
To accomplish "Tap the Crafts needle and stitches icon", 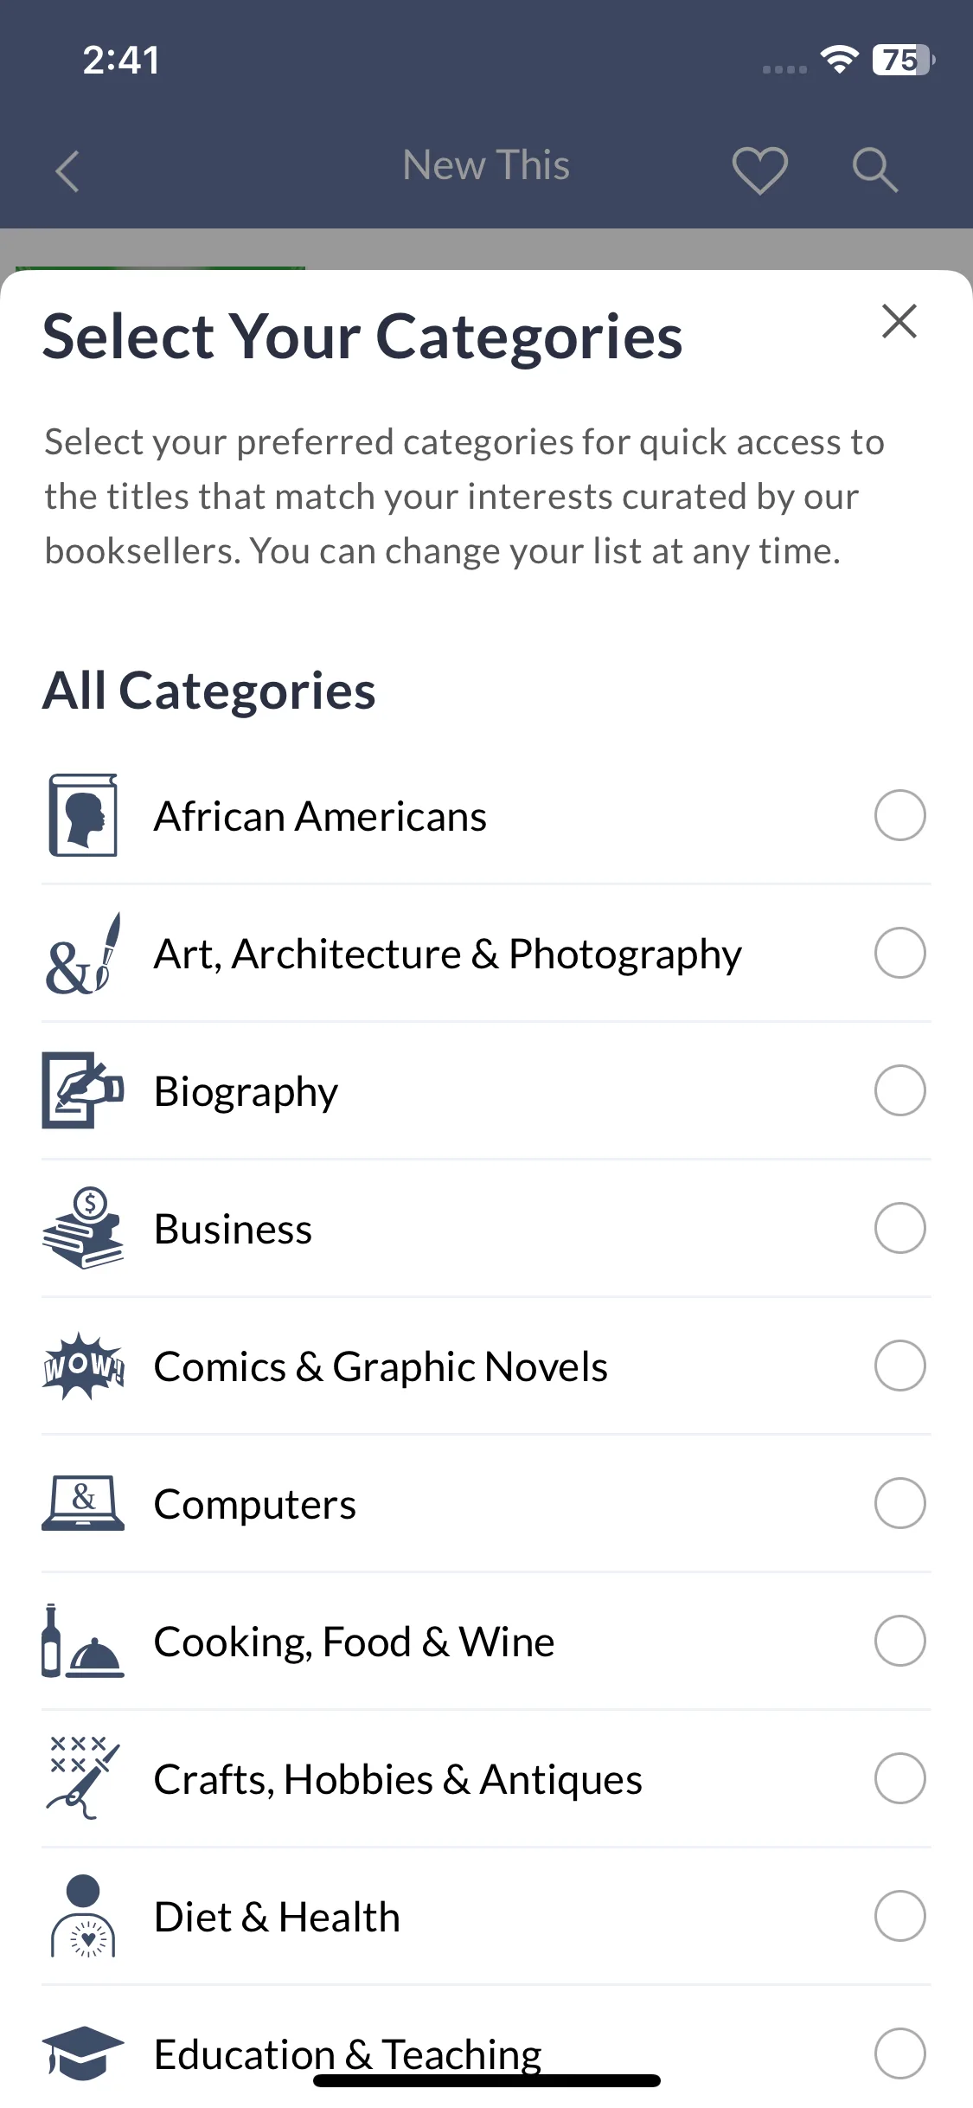I will 83,1778.
